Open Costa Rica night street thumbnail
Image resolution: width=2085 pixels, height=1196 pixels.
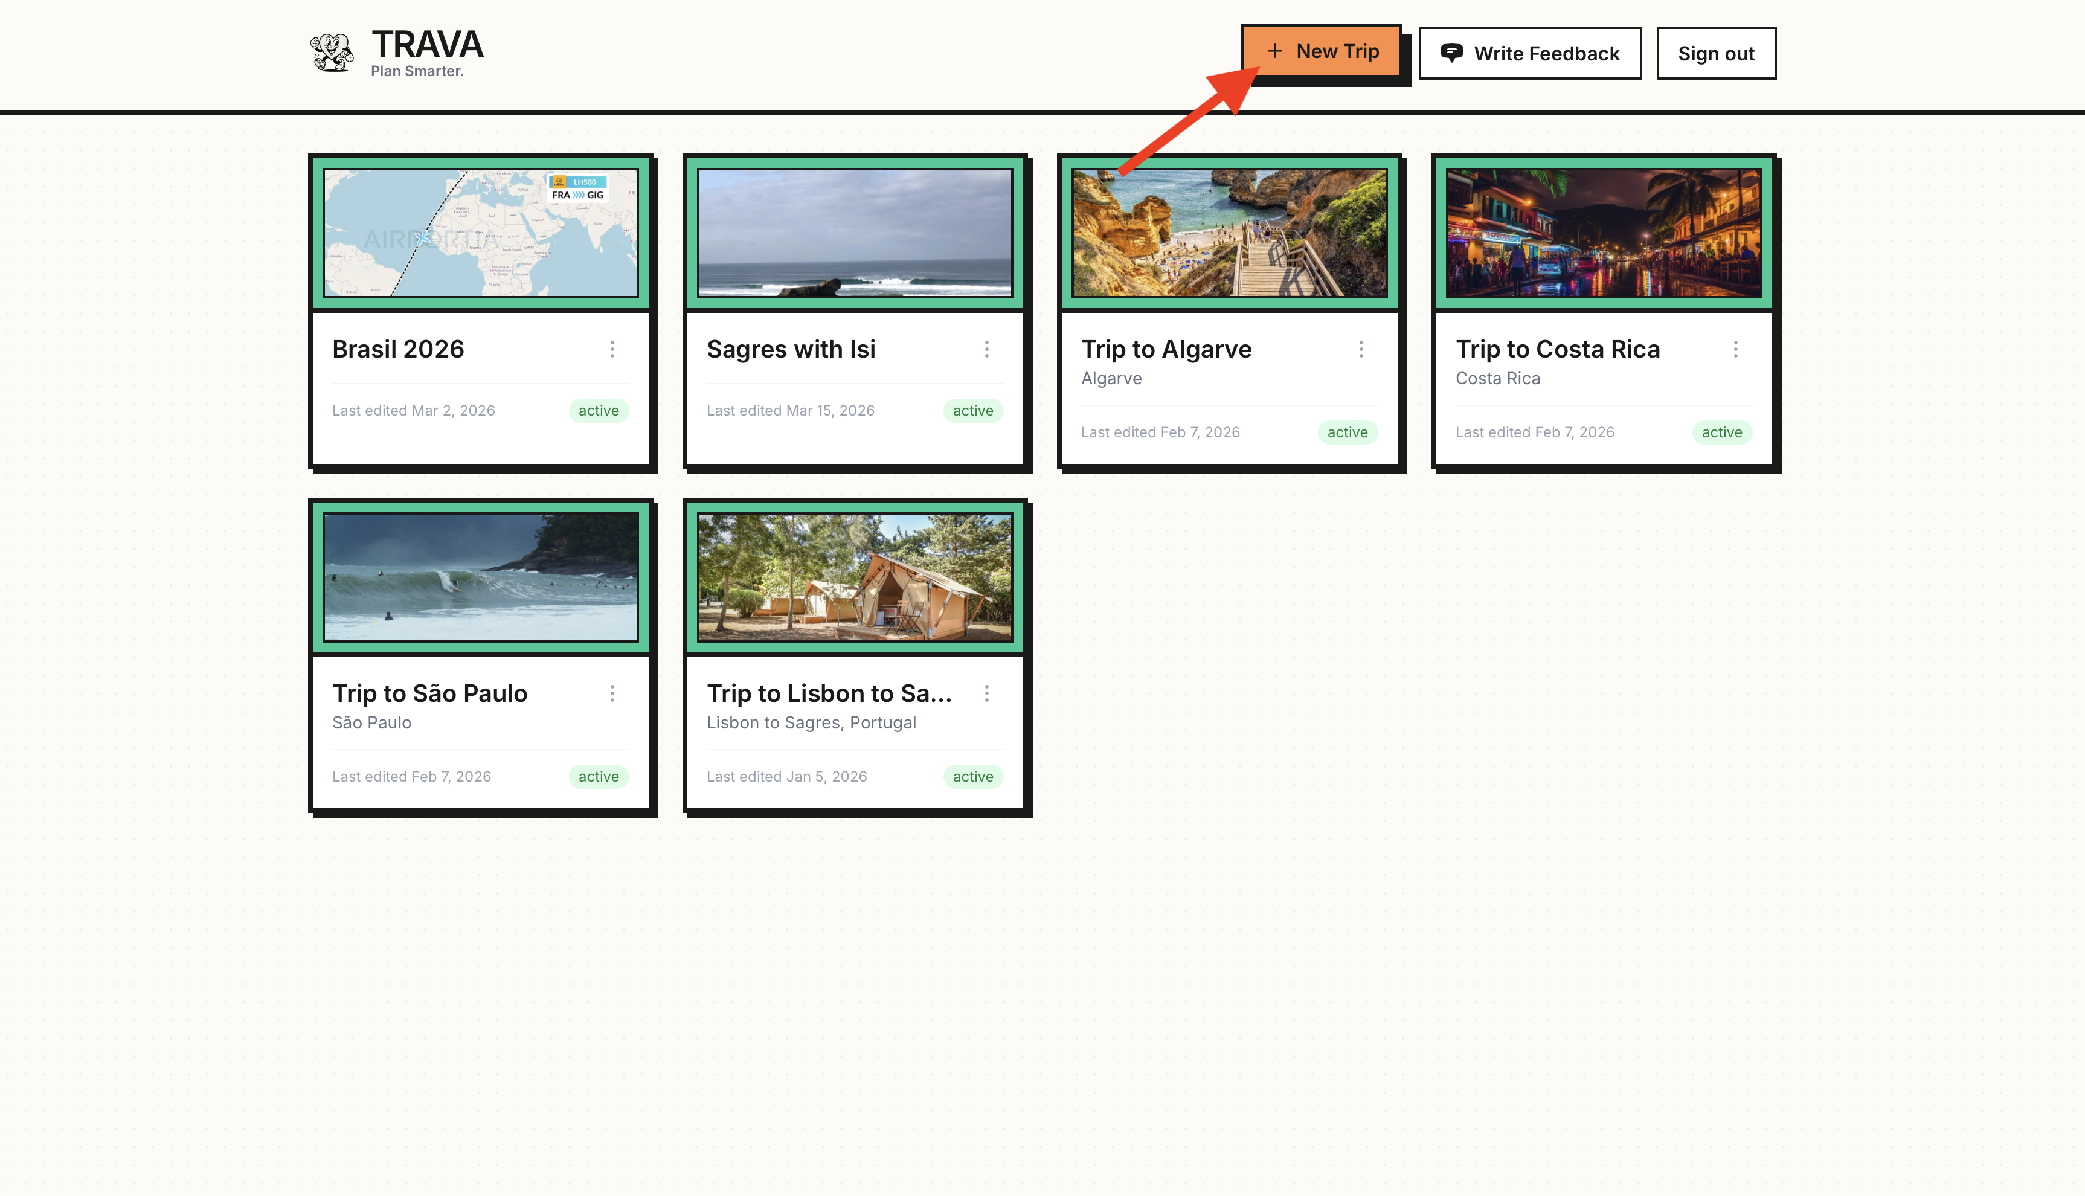(x=1604, y=233)
